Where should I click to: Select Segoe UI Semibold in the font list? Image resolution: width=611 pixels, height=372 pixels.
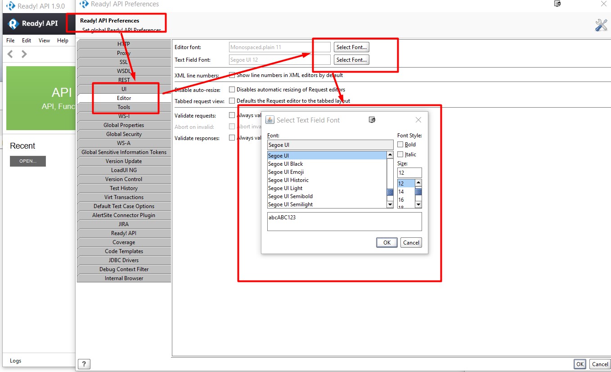pos(290,196)
